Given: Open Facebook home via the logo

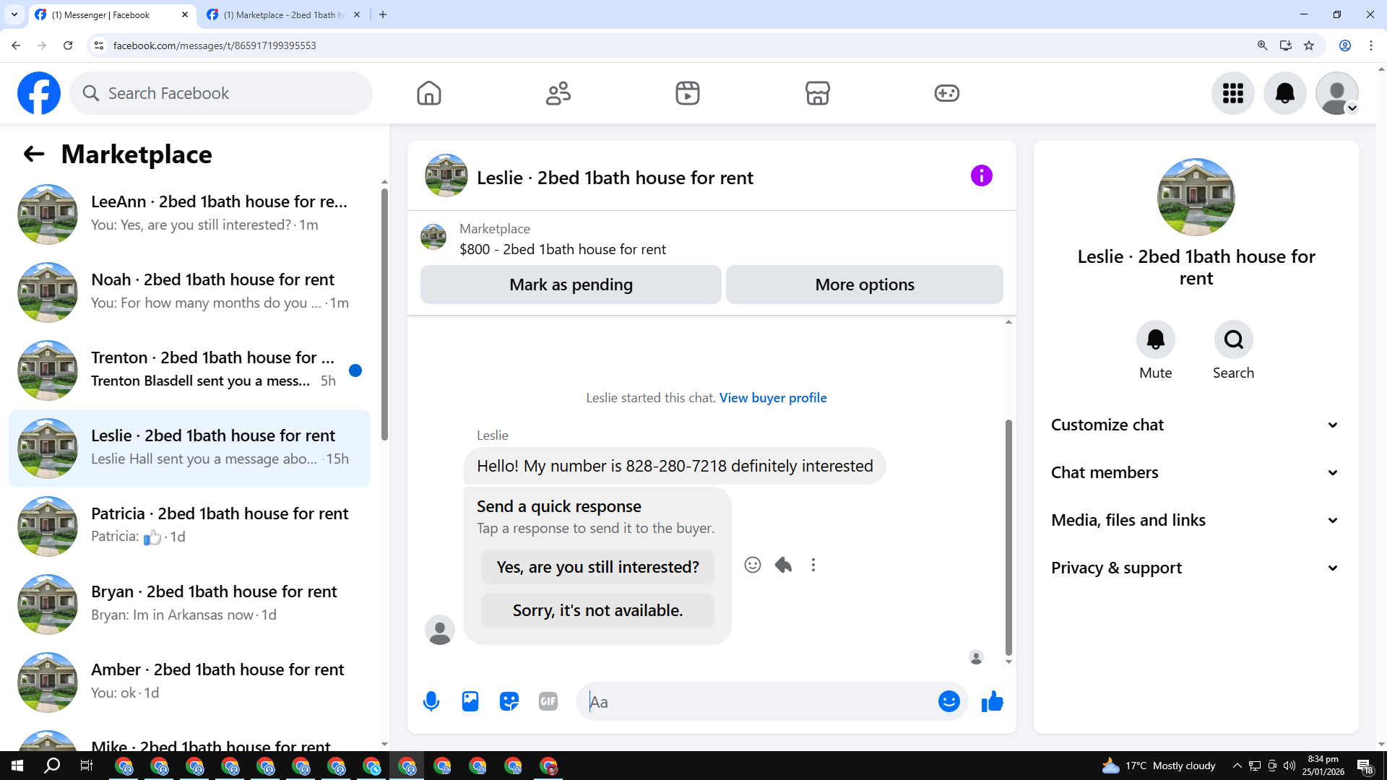Looking at the screenshot, I should (39, 93).
